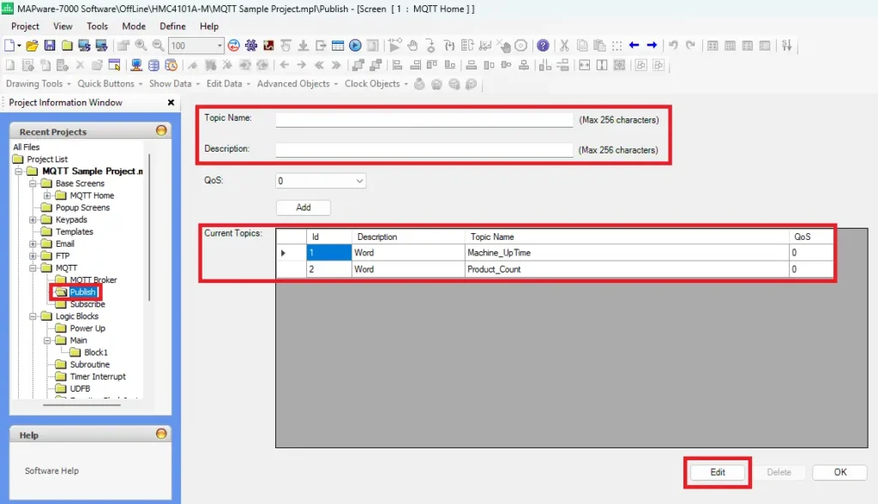Open an existing project

(33, 45)
